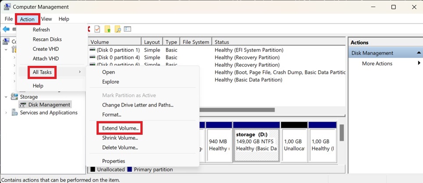This screenshot has width=423, height=183.
Task: Expand More Actions arrow in Actions pane
Action: coord(419,64)
